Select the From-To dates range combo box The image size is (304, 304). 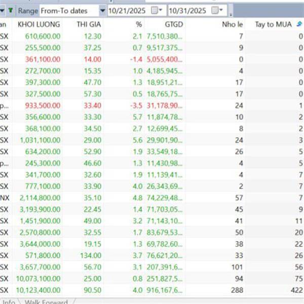coord(72,11)
